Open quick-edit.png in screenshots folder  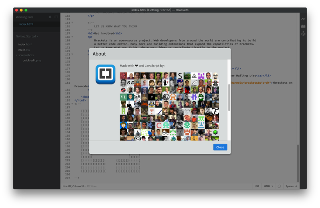coord(32,61)
